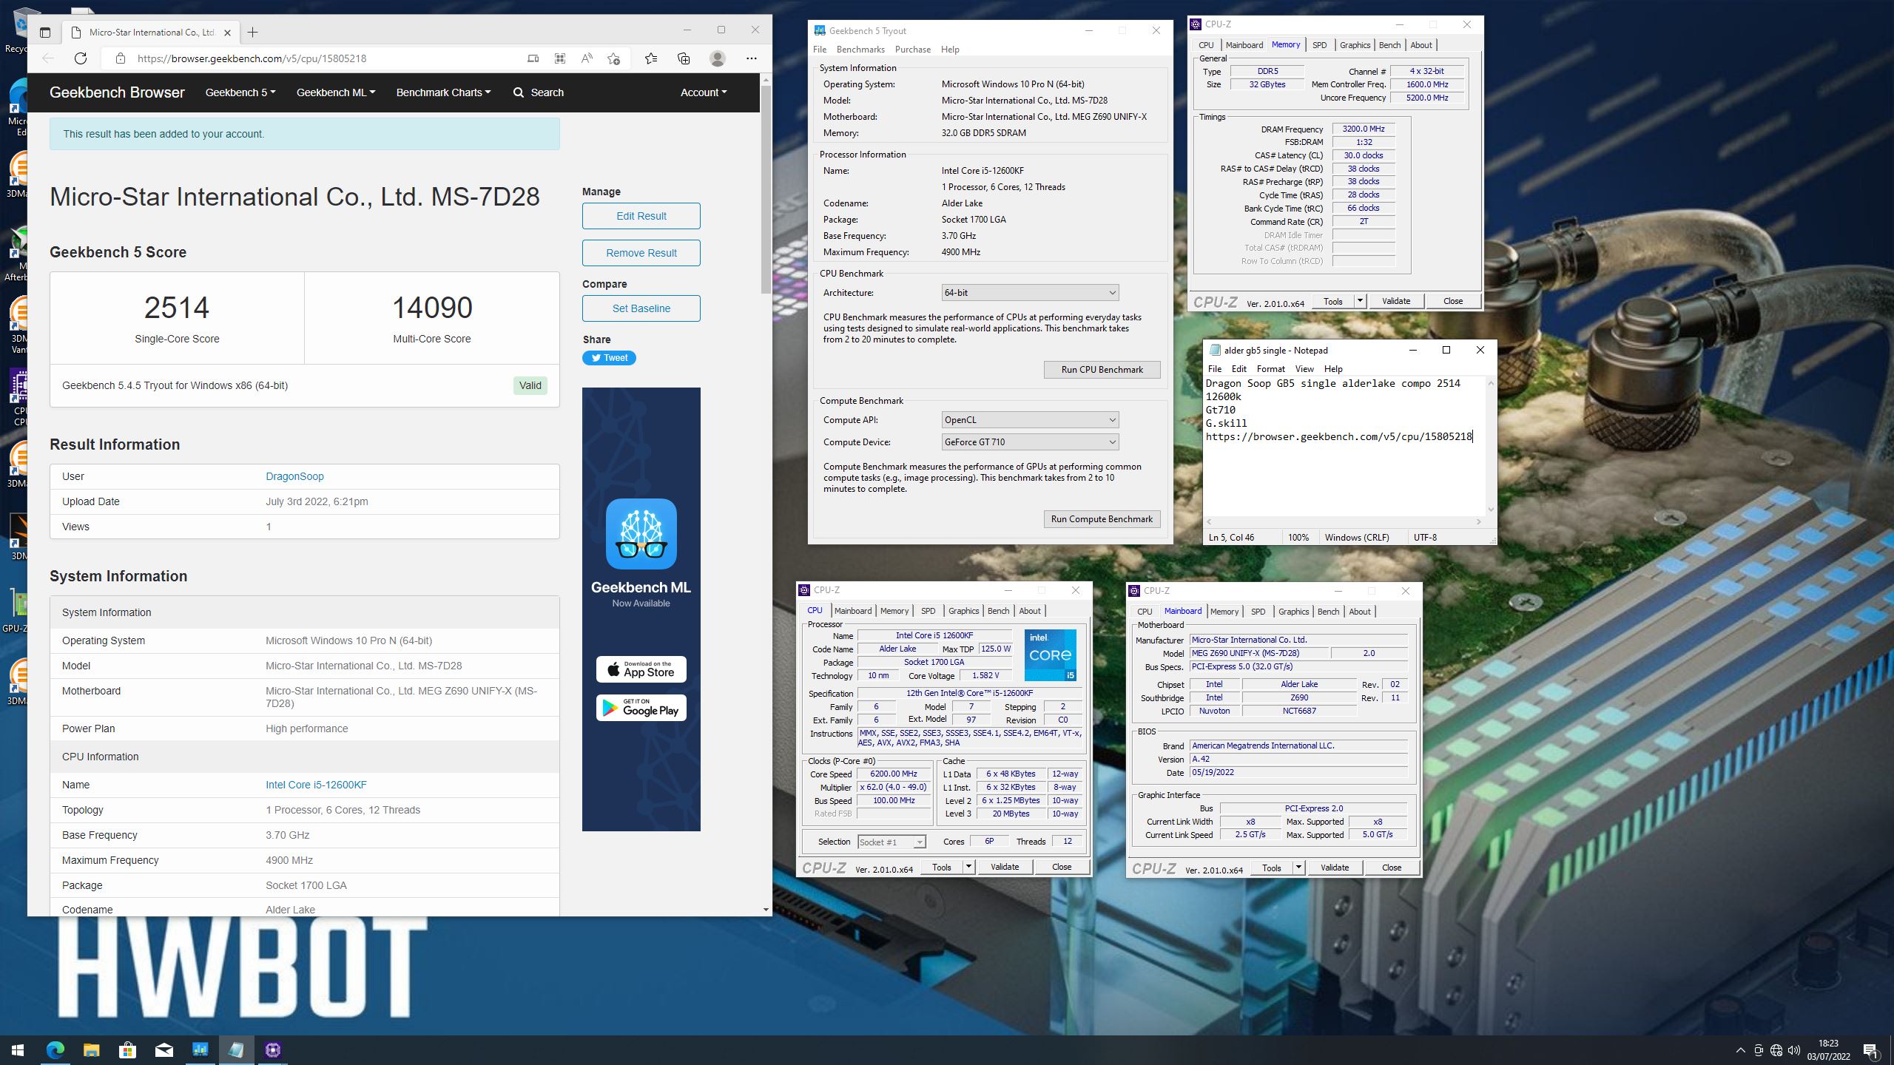
Task: Open Edge settings and more menu
Action: click(x=752, y=58)
